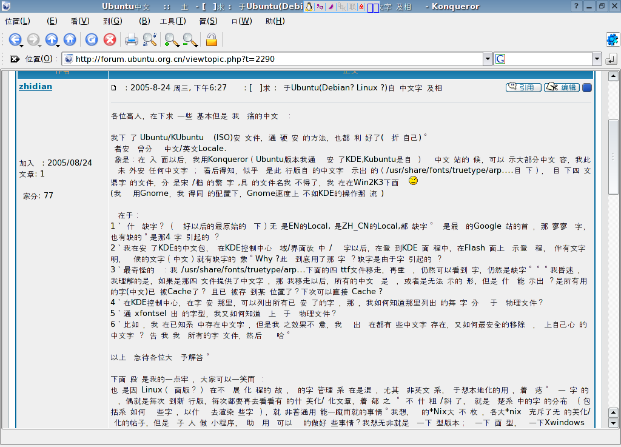Click the 文章: 1 post count text

tap(32, 174)
